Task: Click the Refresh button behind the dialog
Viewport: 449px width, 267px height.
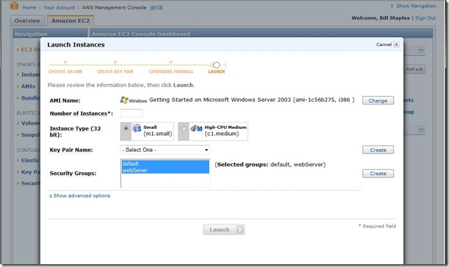Action: (x=415, y=69)
